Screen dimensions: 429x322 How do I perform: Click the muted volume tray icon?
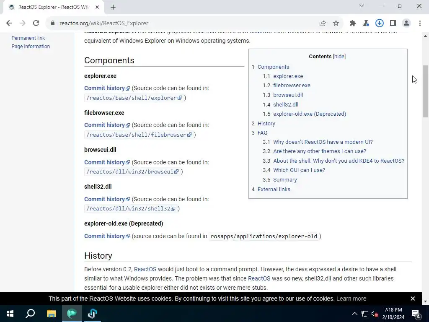(375, 314)
